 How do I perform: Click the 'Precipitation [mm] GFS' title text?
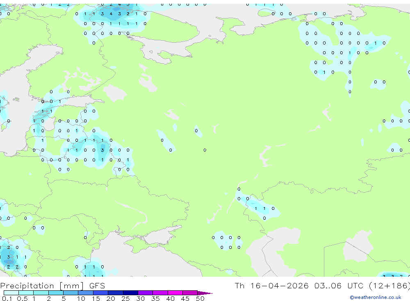[52, 286]
